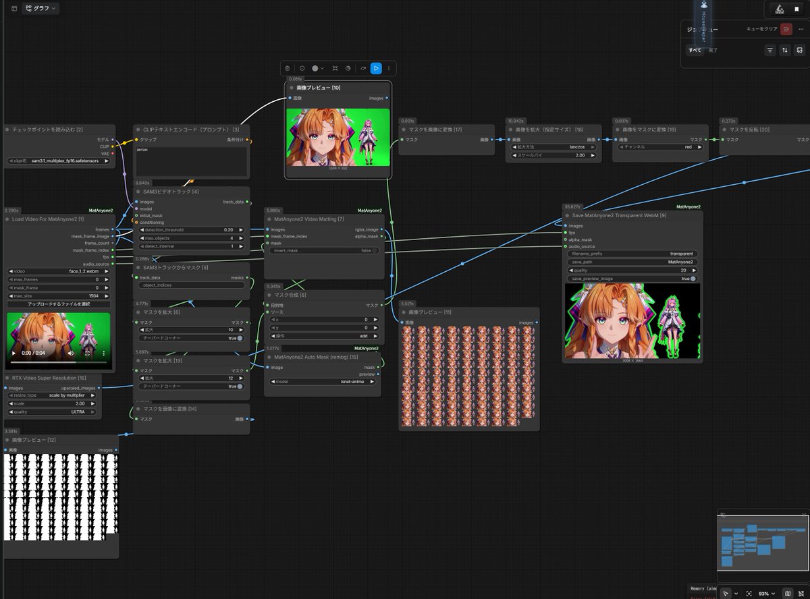Click the object_indices input field
This screenshot has height=599, width=810.
pyautogui.click(x=191, y=285)
